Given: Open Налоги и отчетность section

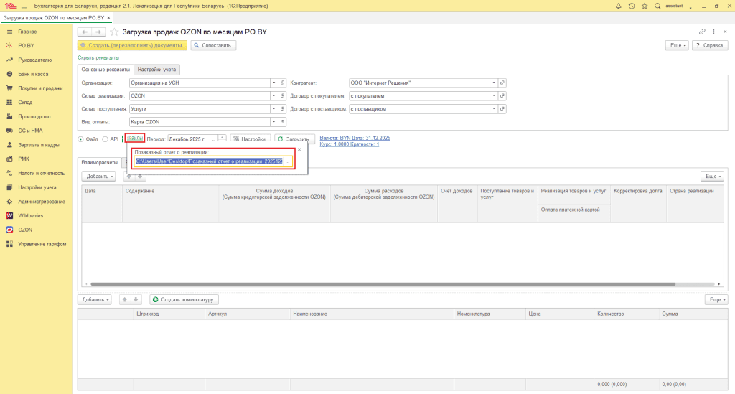Looking at the screenshot, I should point(41,173).
